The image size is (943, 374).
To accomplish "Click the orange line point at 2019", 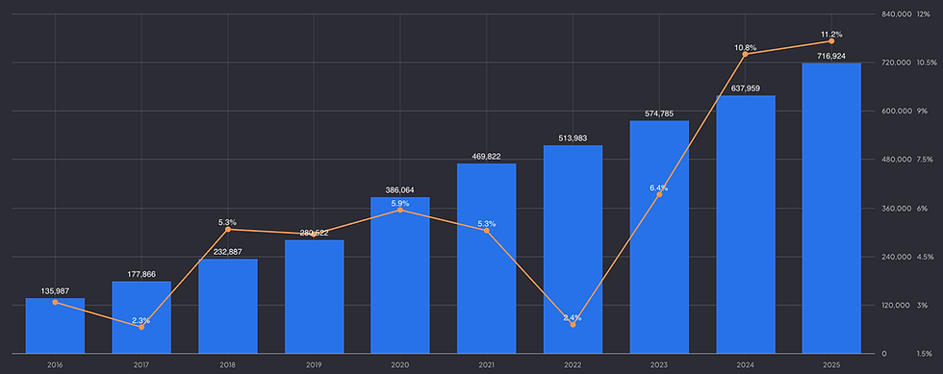I will (x=314, y=234).
